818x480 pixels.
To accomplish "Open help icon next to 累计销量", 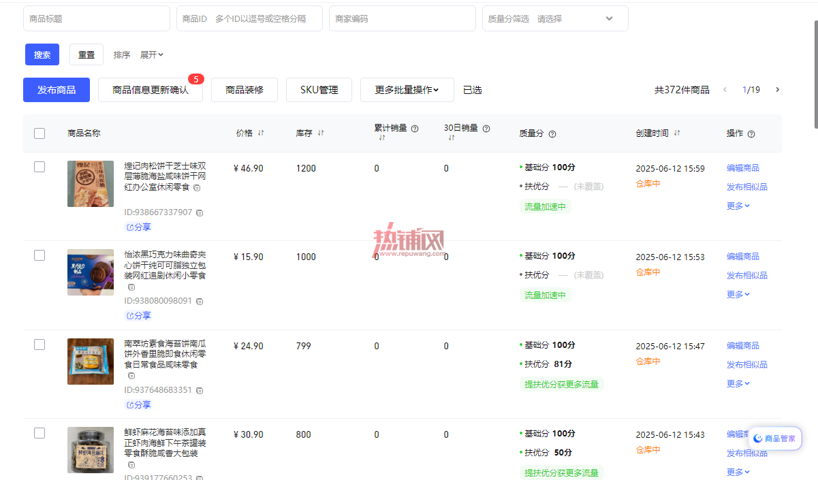I will (x=414, y=128).
